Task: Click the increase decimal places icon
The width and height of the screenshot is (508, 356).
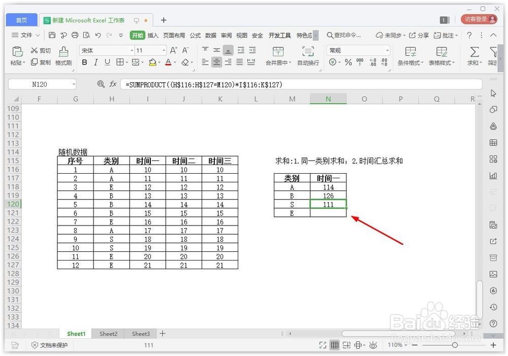Action: (373, 62)
